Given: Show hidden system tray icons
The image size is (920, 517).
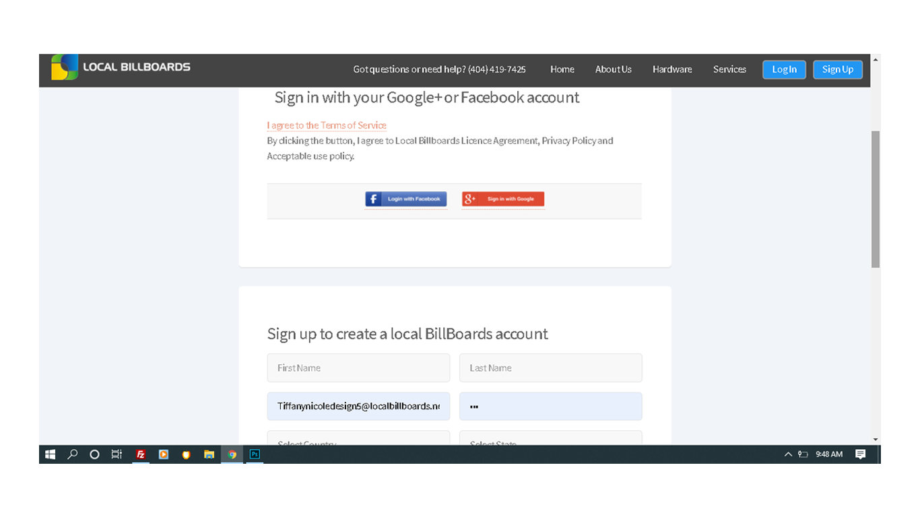Looking at the screenshot, I should point(788,454).
